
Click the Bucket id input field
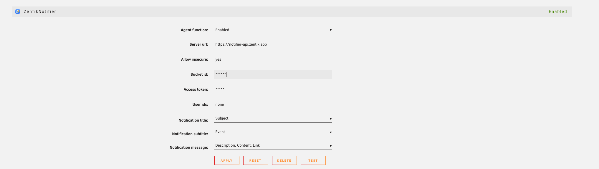273,74
